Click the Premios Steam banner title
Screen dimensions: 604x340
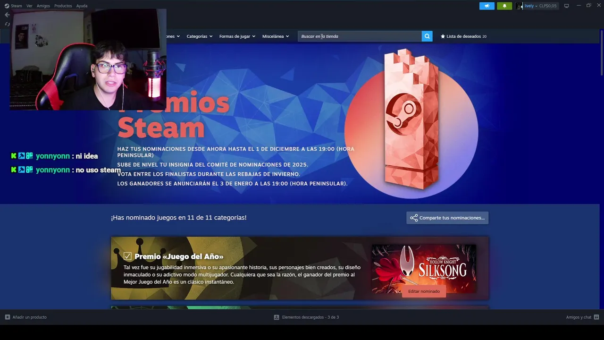coord(174,116)
